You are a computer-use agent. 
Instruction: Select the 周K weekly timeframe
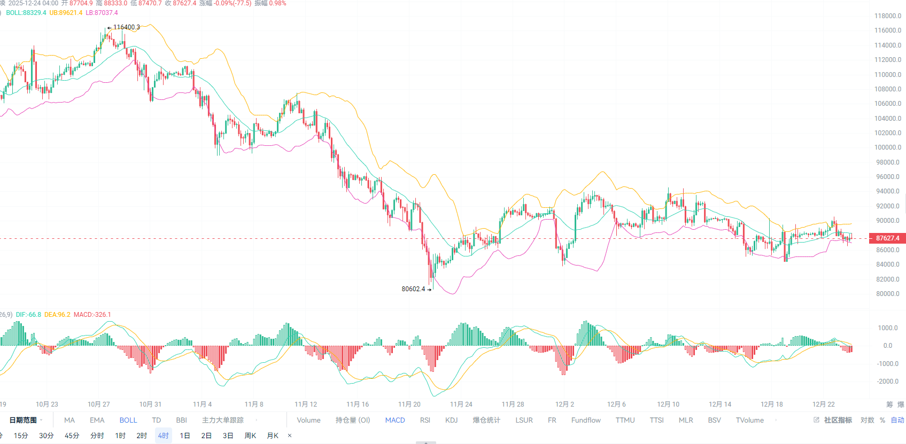[x=250, y=435]
